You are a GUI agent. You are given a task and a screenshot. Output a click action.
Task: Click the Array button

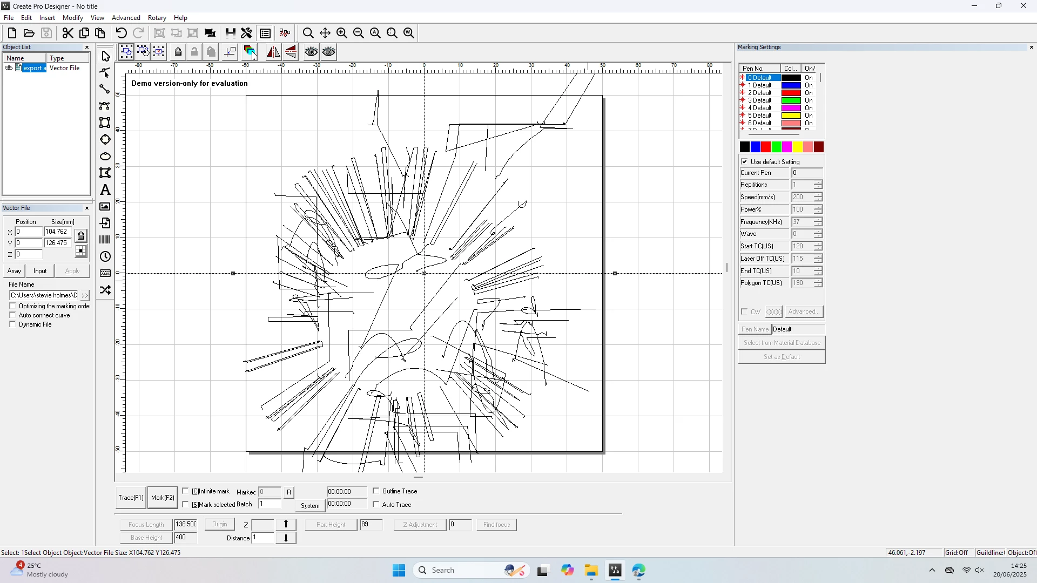coord(14,271)
